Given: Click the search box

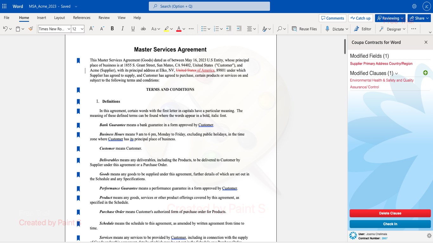Looking at the screenshot, I should pyautogui.click(x=210, y=6).
